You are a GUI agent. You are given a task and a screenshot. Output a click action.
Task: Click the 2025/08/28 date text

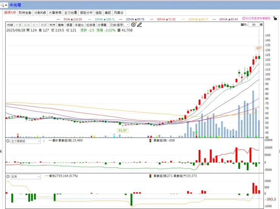(x=16, y=30)
